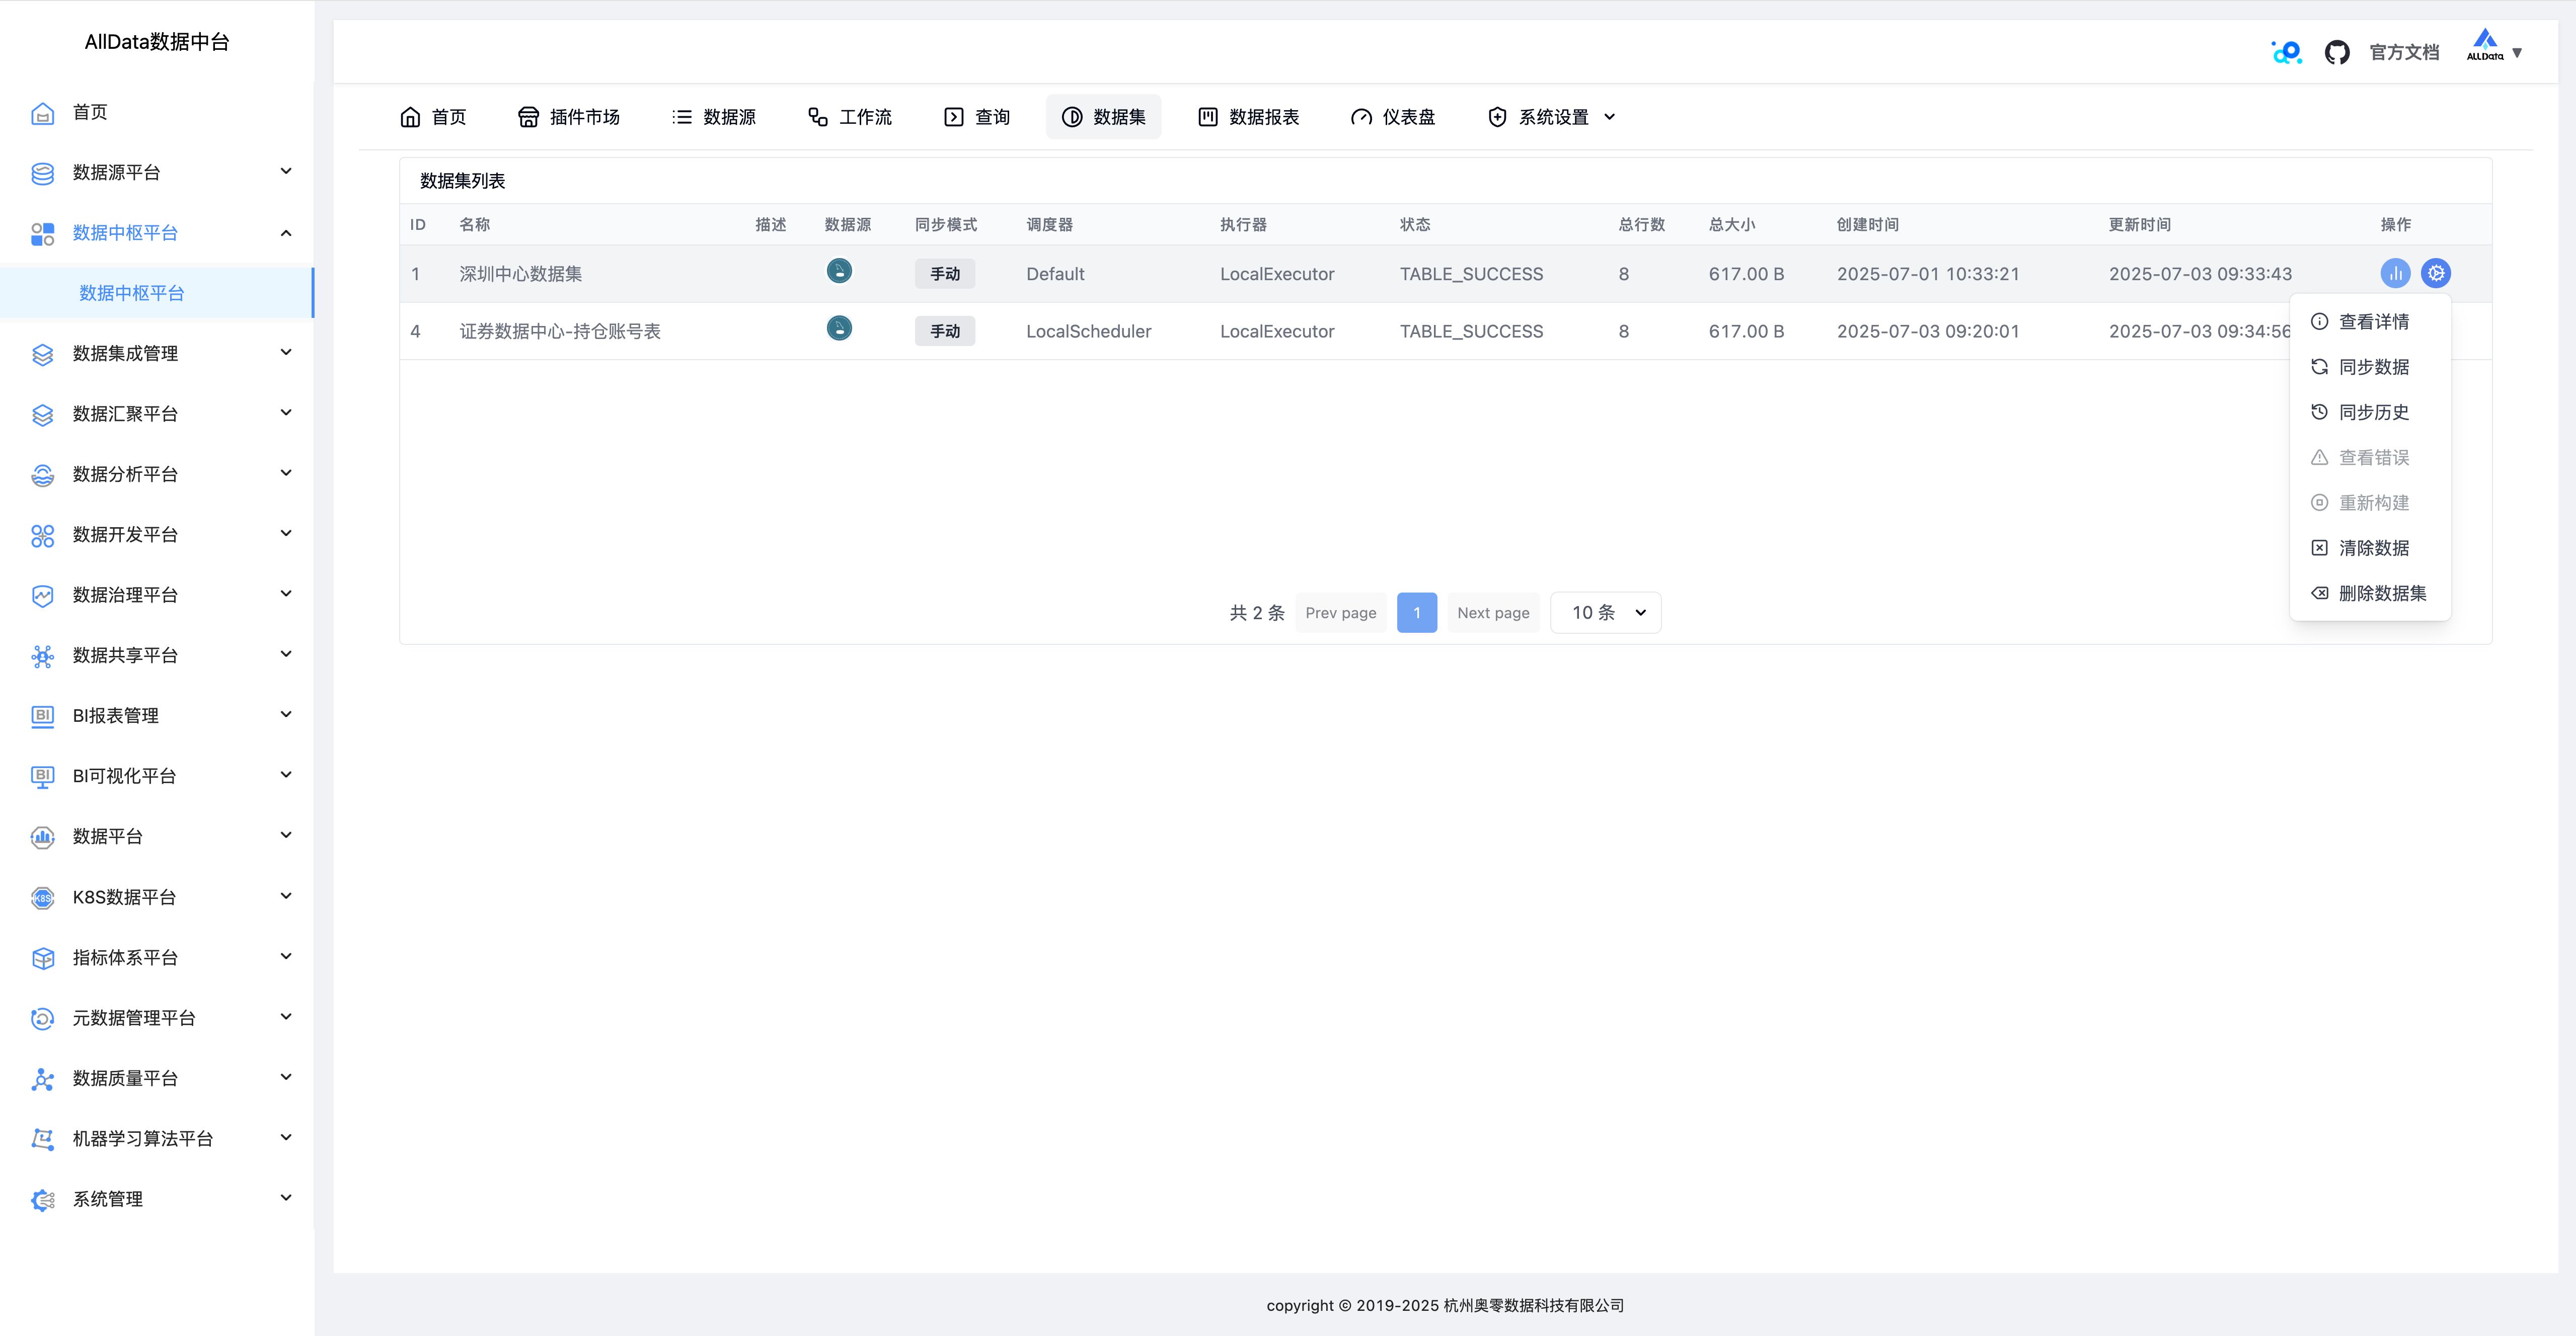
Task: Open the user account dropdown arrow
Action: [2517, 53]
